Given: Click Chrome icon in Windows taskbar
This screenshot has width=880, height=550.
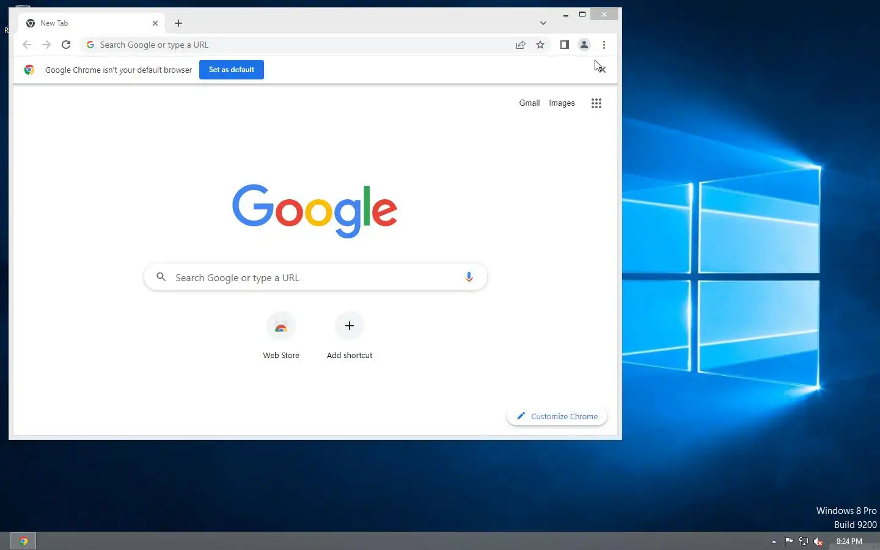Looking at the screenshot, I should click(x=23, y=541).
